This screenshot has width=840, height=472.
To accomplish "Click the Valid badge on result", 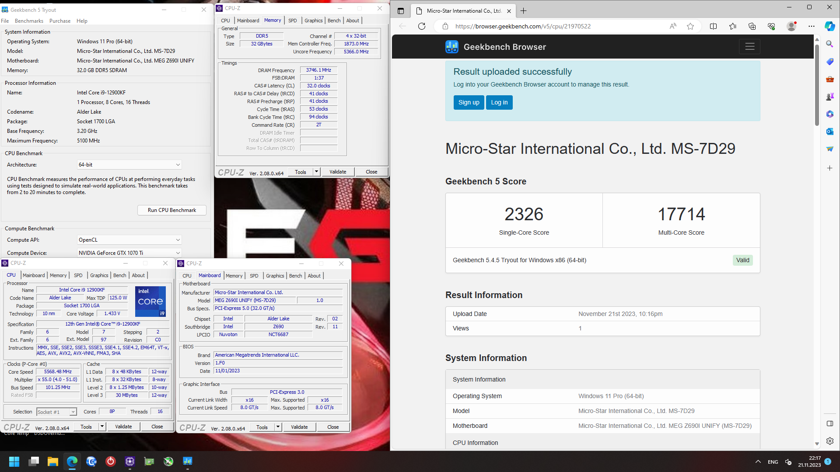I will [x=742, y=260].
